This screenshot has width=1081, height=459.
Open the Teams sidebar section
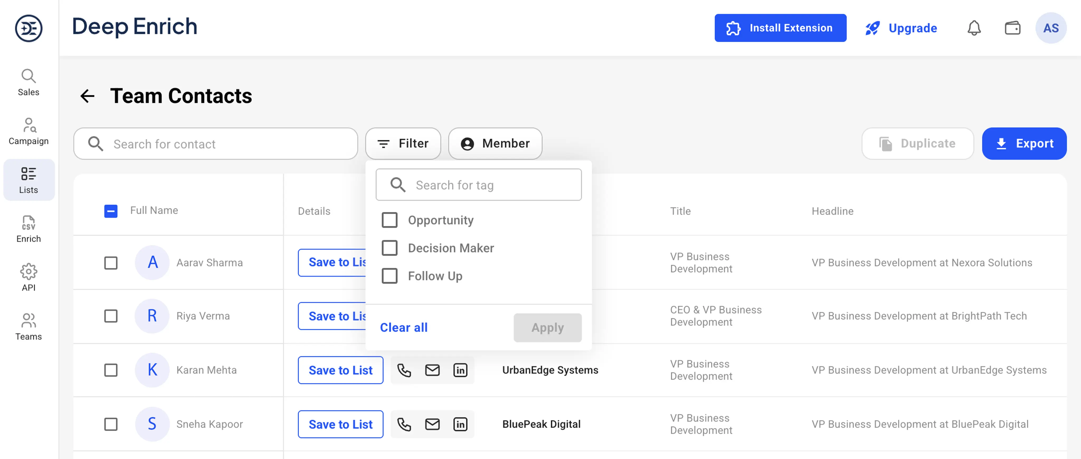point(29,327)
